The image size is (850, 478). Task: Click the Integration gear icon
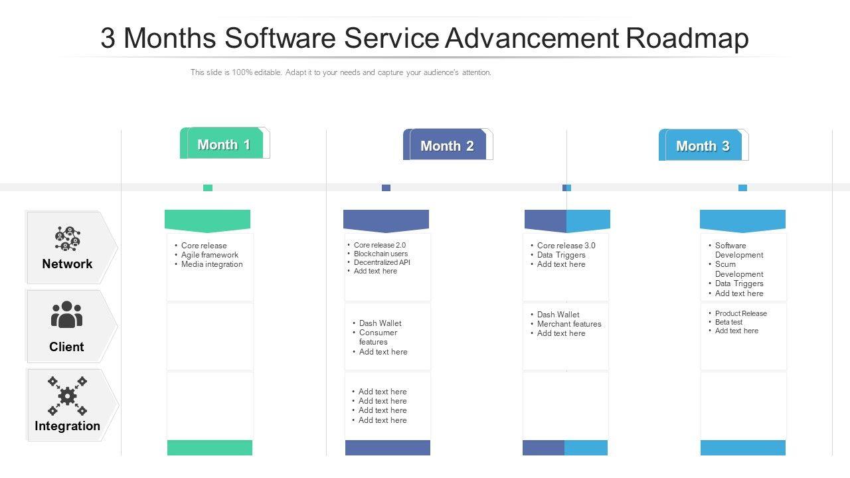coord(67,396)
